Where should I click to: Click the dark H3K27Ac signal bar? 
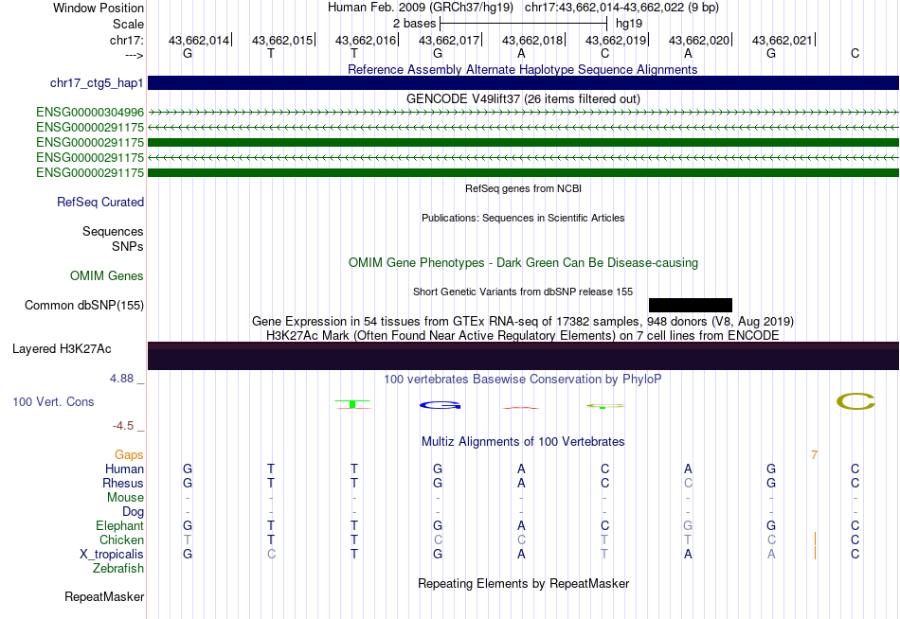(x=523, y=356)
